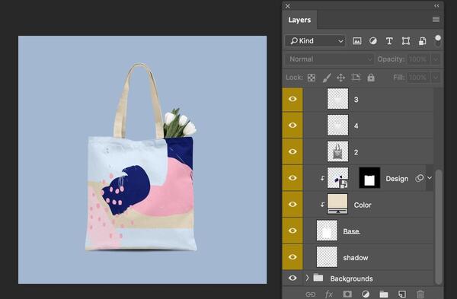
Task: Lock transparent pixels icon
Action: [x=312, y=78]
